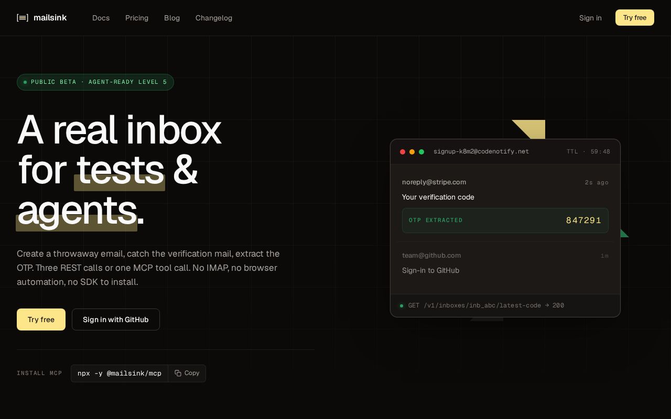The width and height of the screenshot is (671, 419).
Task: Click the mailsink brand name
Action: (50, 18)
